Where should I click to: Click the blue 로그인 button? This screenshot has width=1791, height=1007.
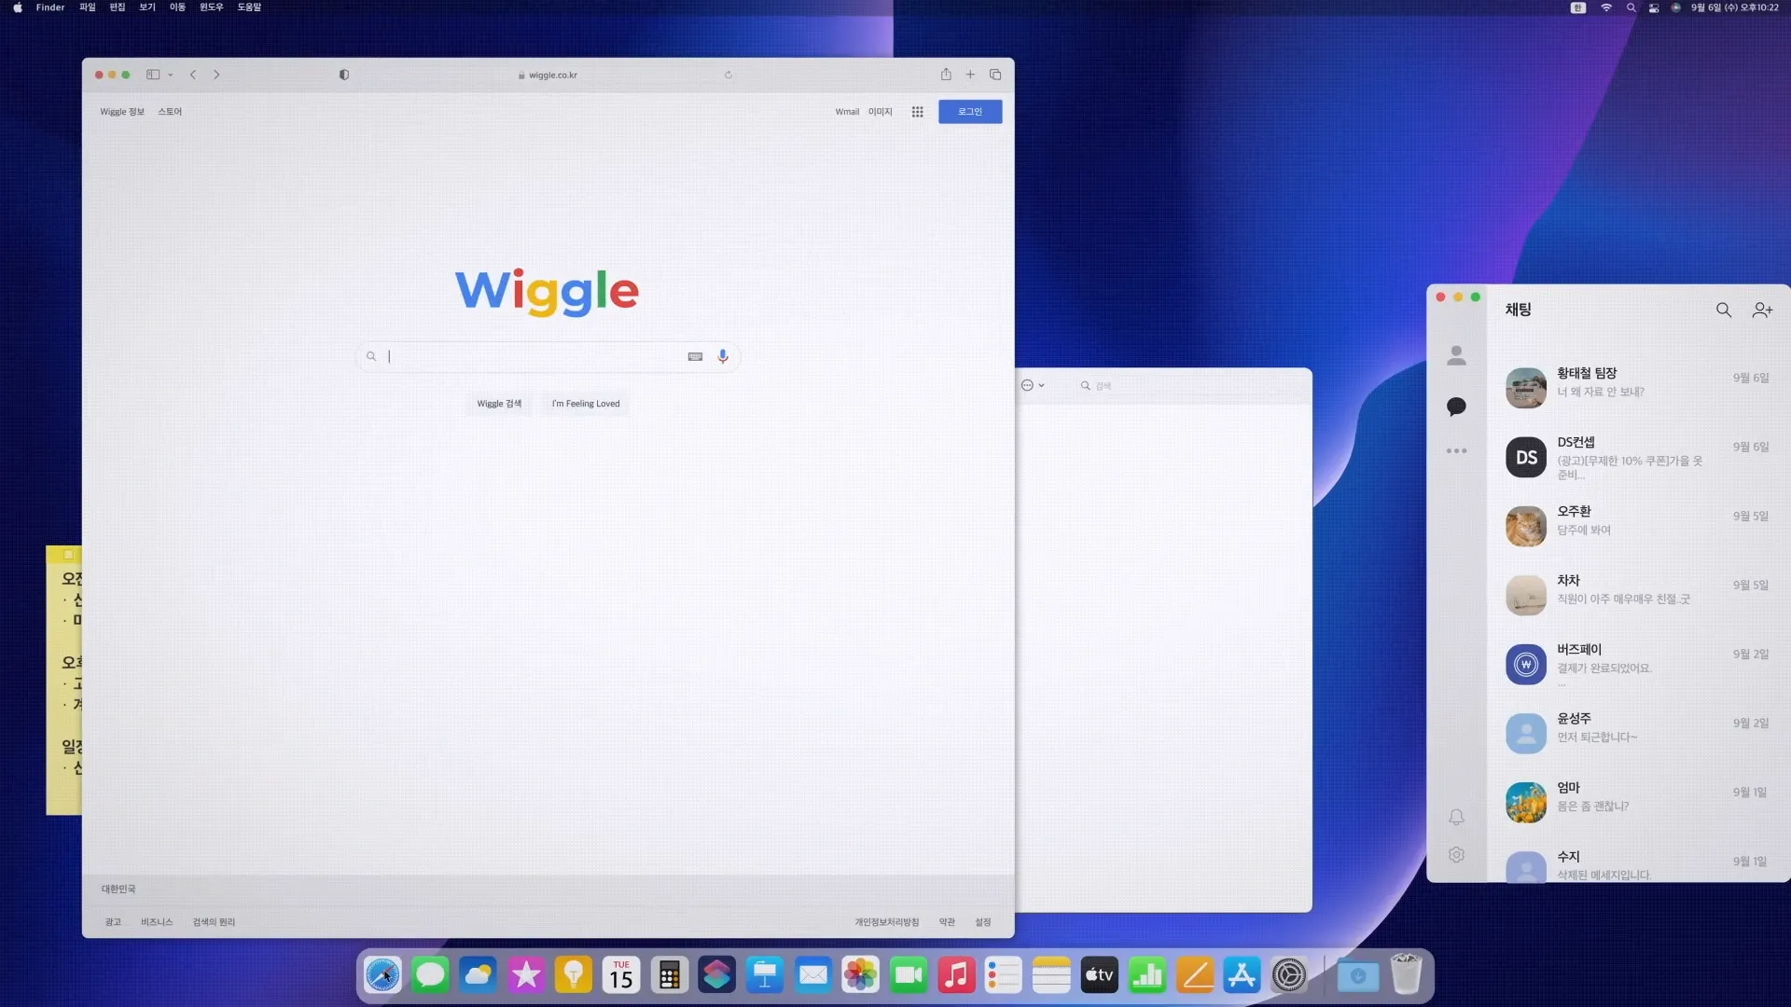[969, 112]
